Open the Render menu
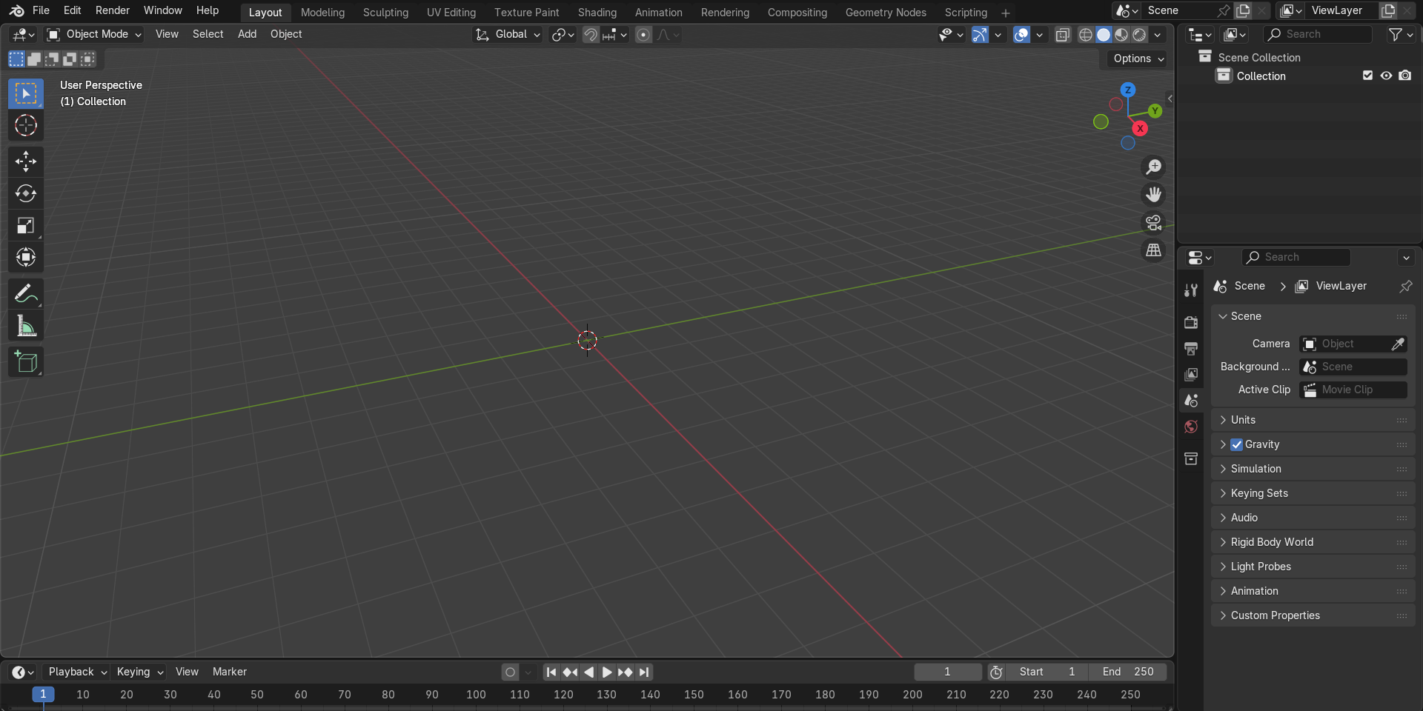This screenshot has width=1423, height=711. coord(113,10)
